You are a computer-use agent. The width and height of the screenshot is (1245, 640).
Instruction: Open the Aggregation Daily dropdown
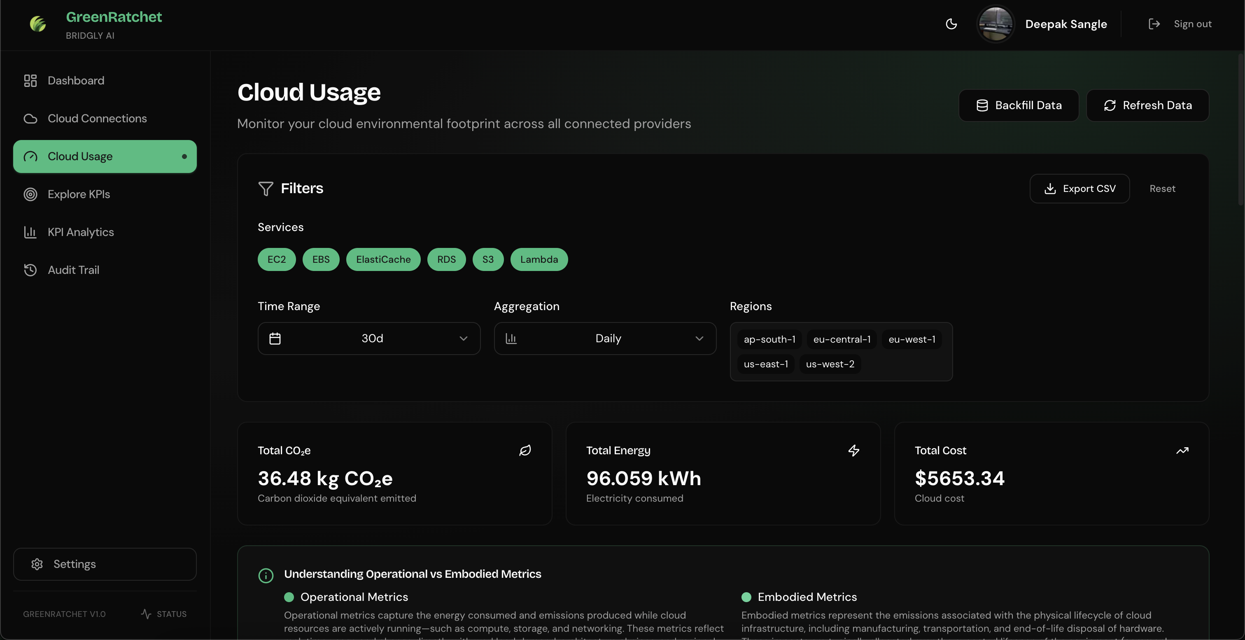point(605,339)
